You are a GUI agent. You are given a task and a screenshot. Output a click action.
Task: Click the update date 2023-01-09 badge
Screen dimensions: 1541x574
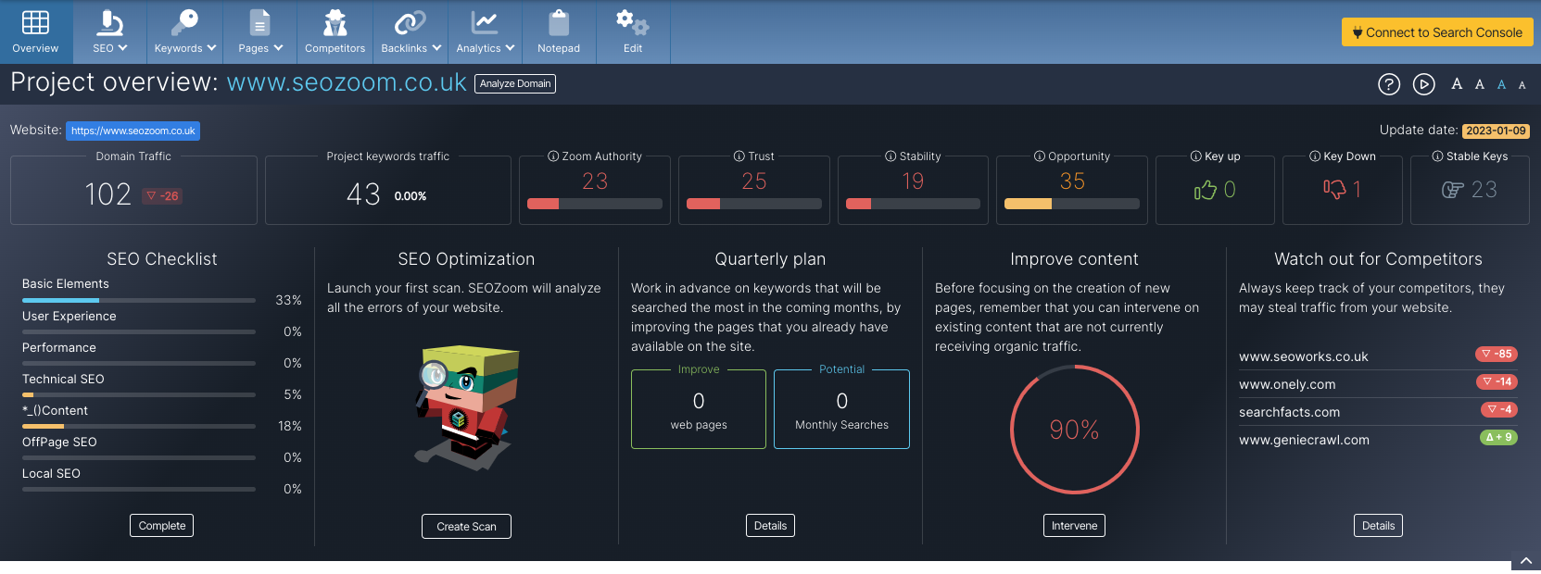pos(1496,131)
